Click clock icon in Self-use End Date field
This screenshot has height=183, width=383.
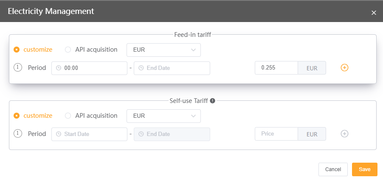(141, 134)
